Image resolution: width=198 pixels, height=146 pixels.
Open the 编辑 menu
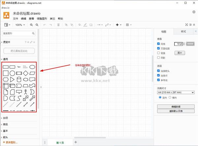tap(23, 19)
